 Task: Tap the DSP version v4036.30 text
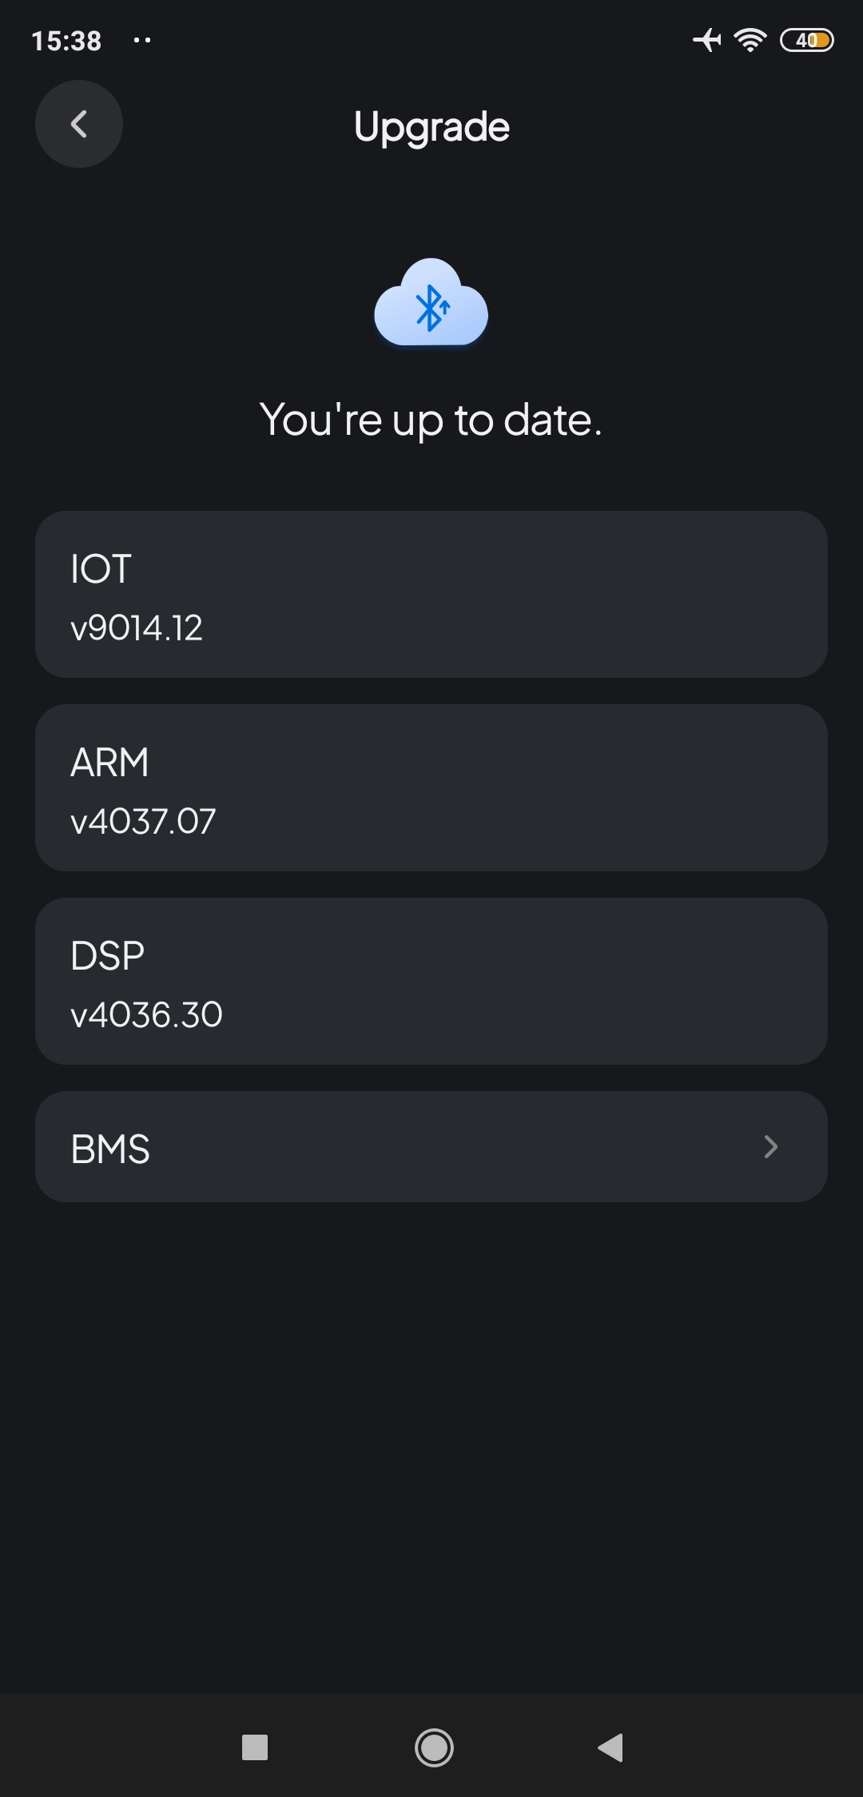147,1015
